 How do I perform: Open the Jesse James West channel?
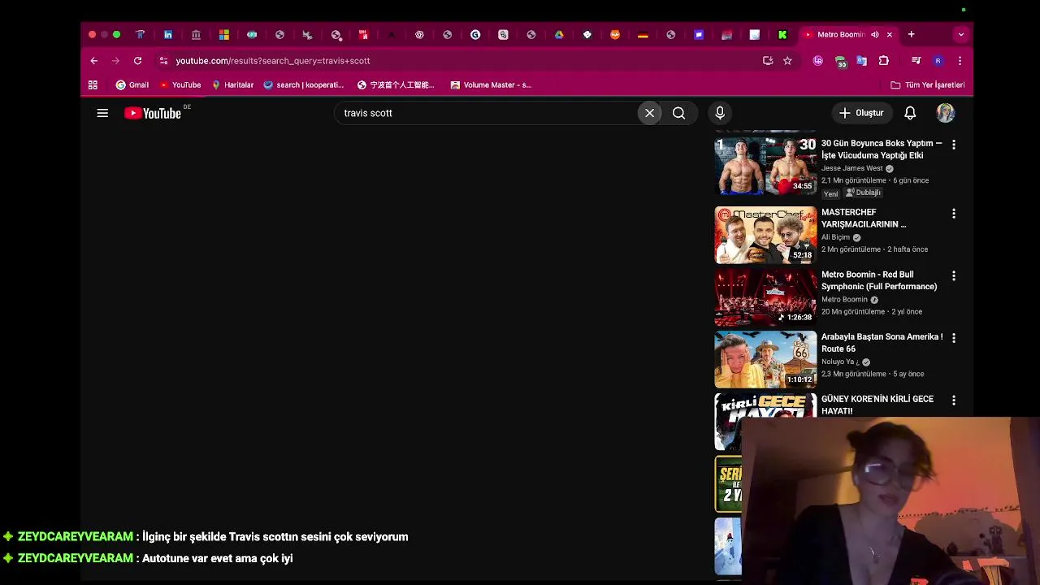[x=851, y=168]
